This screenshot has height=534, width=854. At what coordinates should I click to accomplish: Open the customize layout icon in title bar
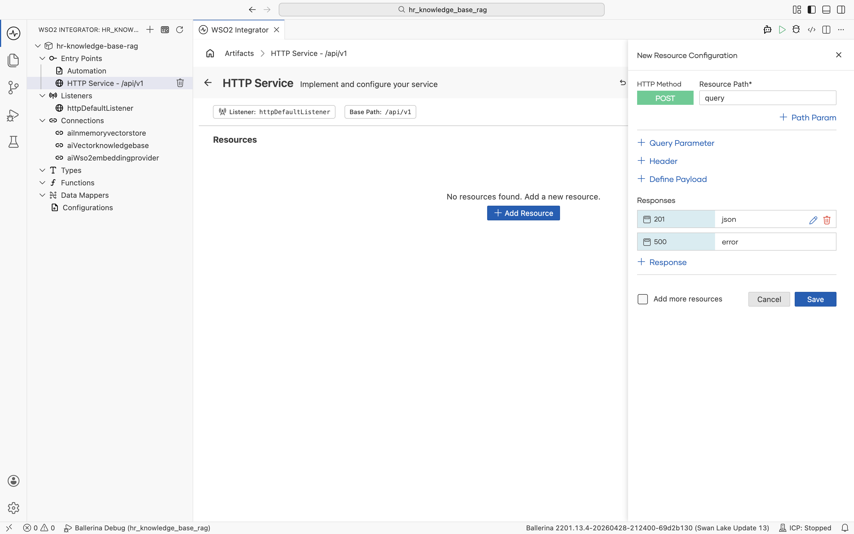click(796, 10)
